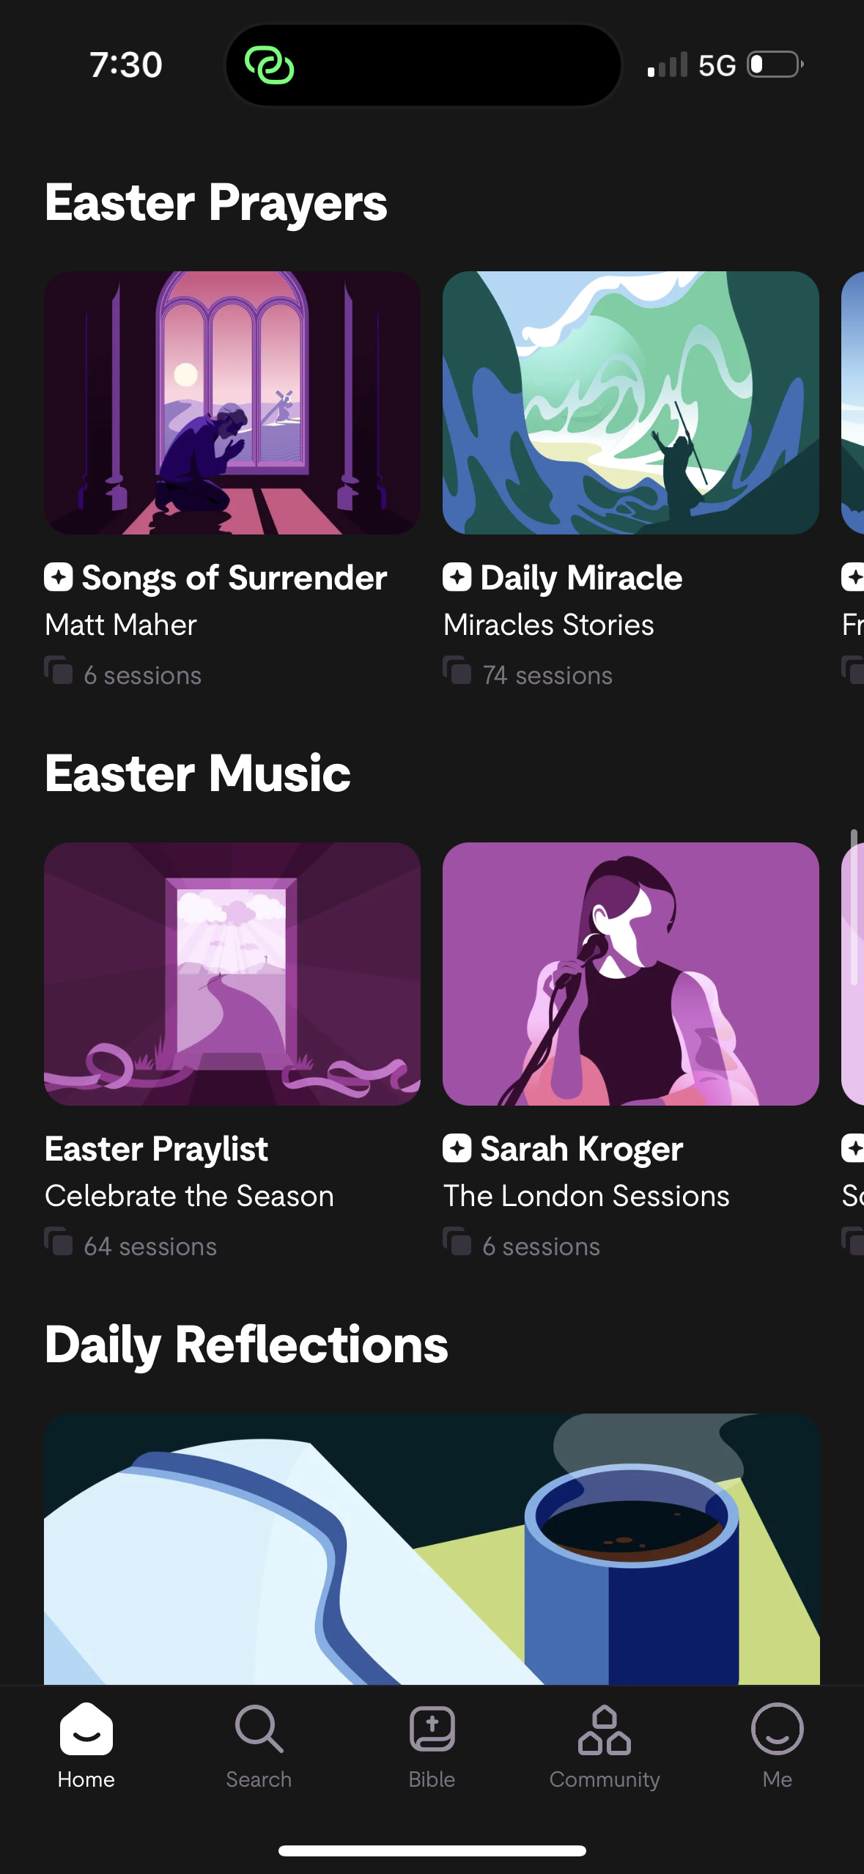
Task: Open Search using the magnifier icon
Action: click(259, 1730)
